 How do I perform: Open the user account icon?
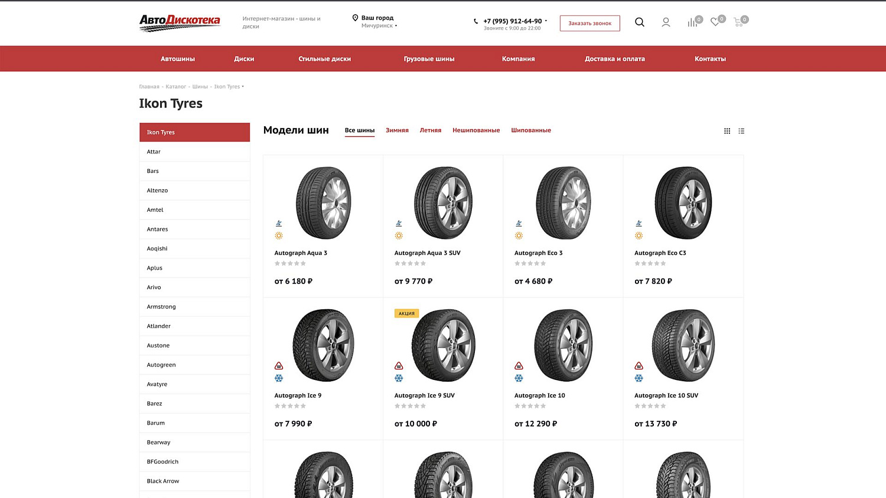[x=666, y=22]
